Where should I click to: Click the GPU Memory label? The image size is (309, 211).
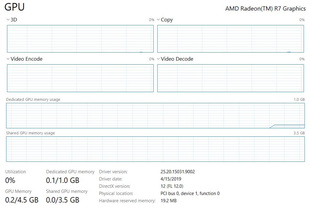click(18, 191)
